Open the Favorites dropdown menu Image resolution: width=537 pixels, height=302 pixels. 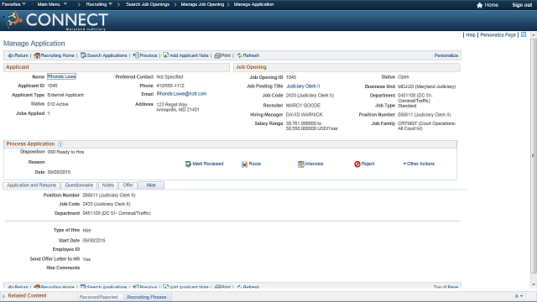click(13, 4)
